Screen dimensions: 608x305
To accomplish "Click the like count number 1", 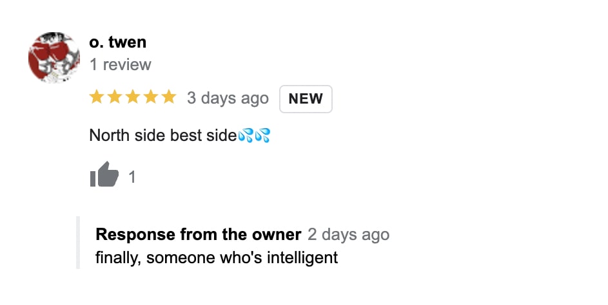I will tap(132, 177).
